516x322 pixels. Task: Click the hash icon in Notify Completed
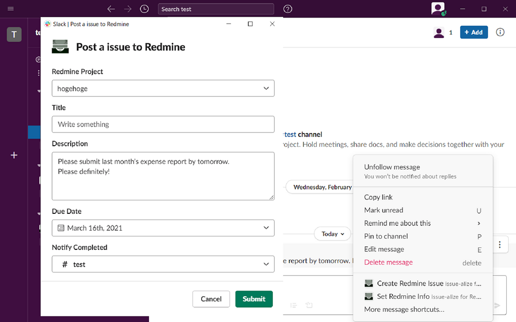pyautogui.click(x=65, y=264)
